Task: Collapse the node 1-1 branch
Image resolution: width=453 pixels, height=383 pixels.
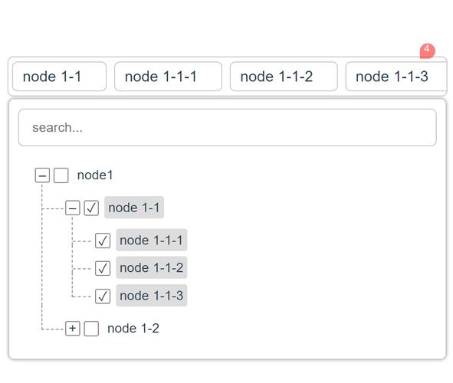Action: [x=73, y=208]
